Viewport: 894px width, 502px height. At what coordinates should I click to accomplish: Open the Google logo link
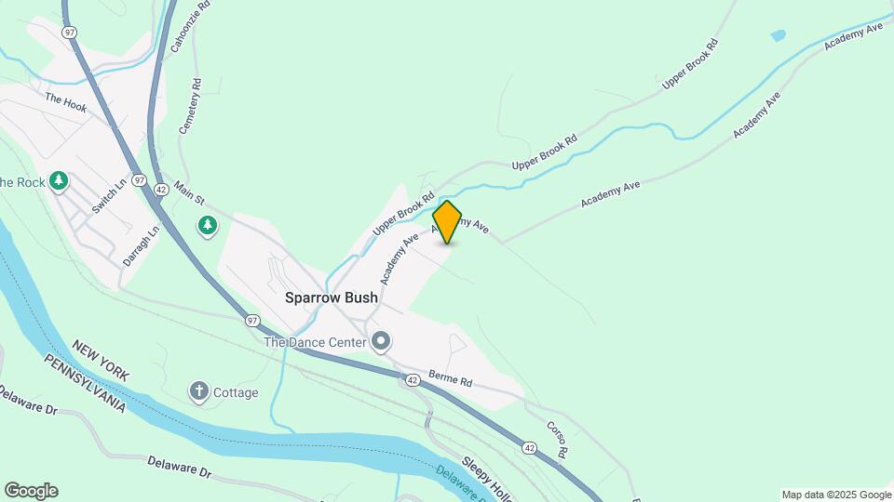click(32, 491)
